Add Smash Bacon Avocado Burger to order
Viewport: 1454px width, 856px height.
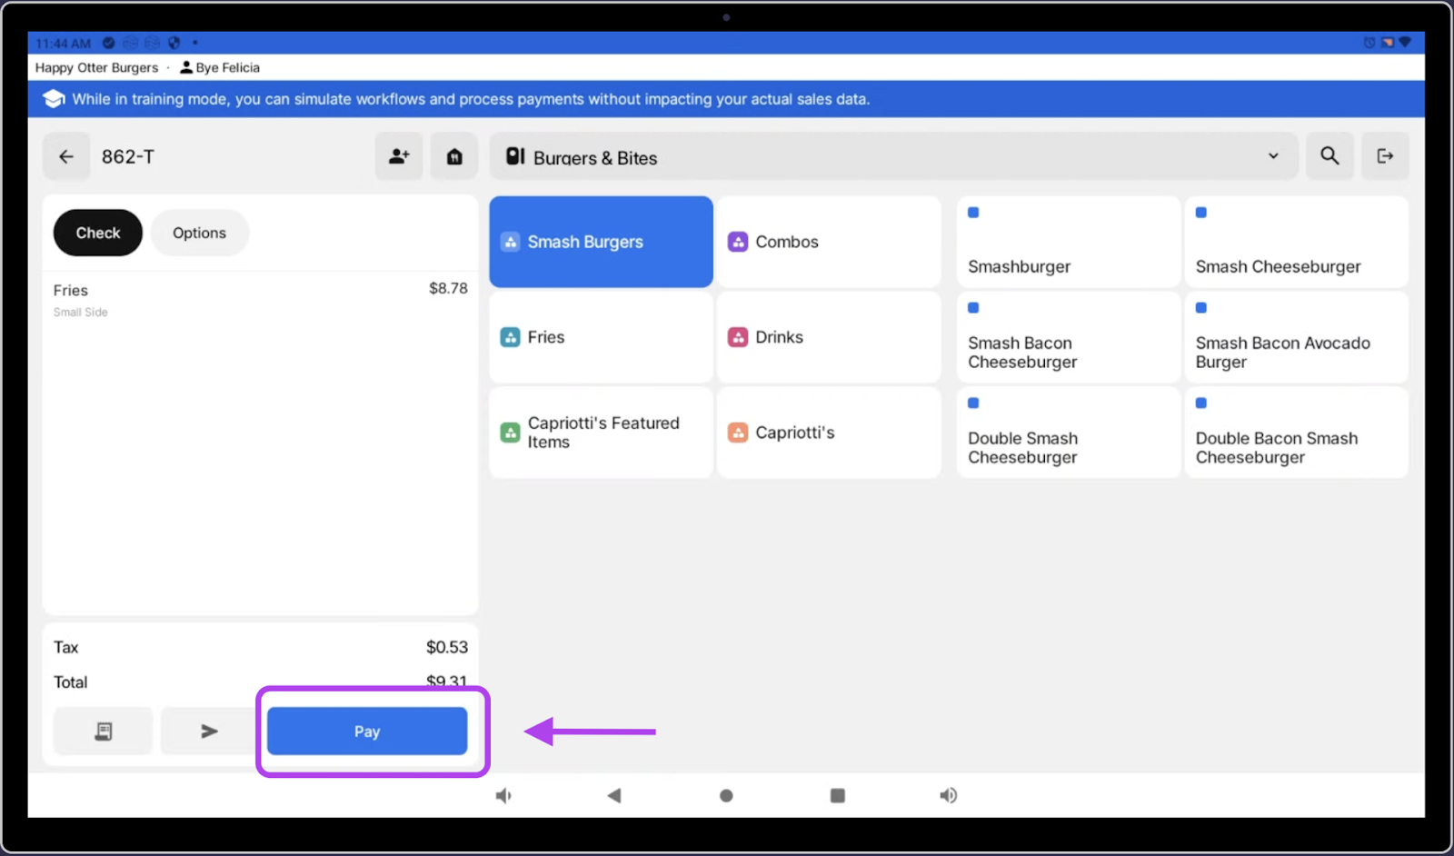[1296, 337]
